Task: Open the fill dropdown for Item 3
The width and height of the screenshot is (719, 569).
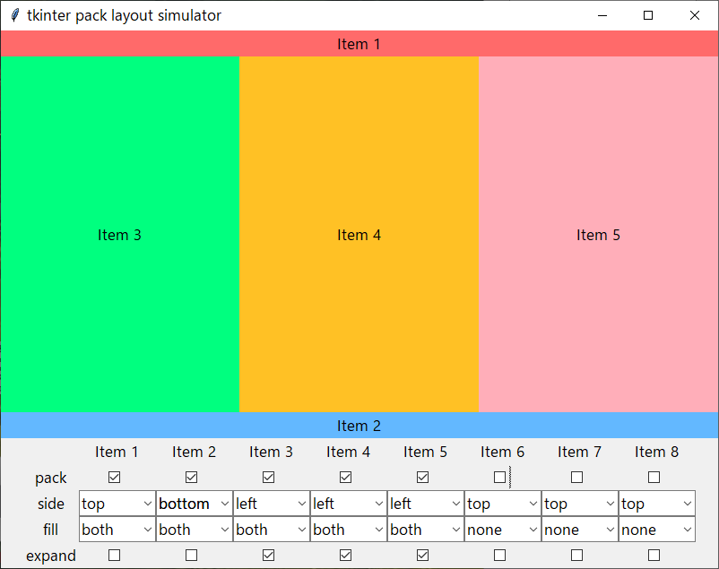Action: (x=272, y=530)
